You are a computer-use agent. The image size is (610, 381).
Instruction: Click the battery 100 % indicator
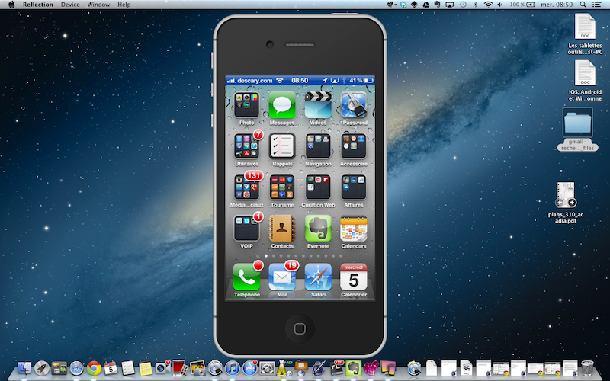click(x=523, y=5)
